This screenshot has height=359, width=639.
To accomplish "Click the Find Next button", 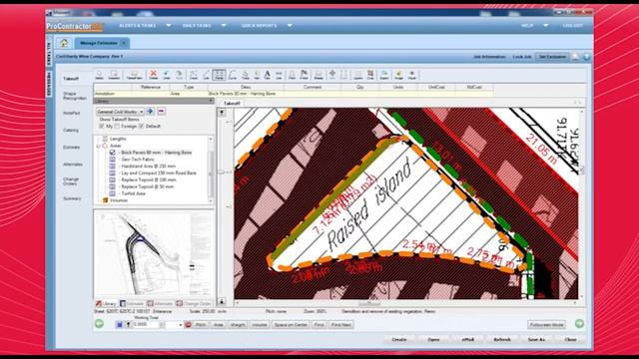I will 341,325.
